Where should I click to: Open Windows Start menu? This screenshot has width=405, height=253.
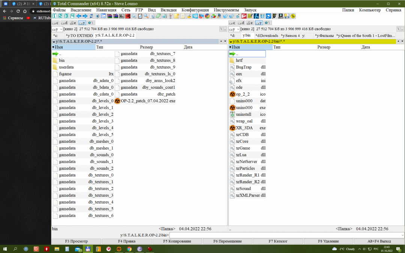[x=5, y=249]
